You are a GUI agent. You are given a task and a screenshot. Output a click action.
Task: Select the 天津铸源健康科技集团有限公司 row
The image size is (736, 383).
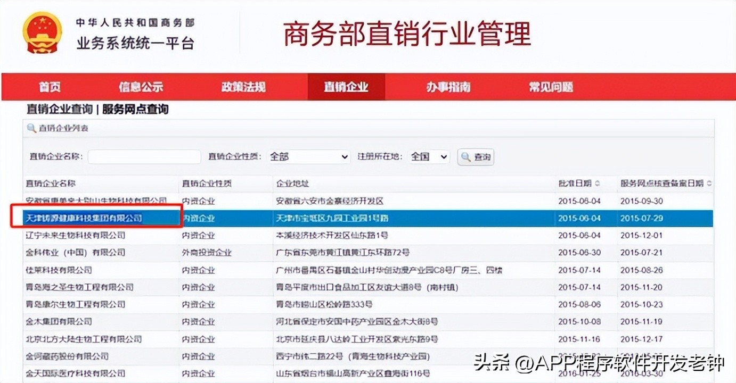84,218
